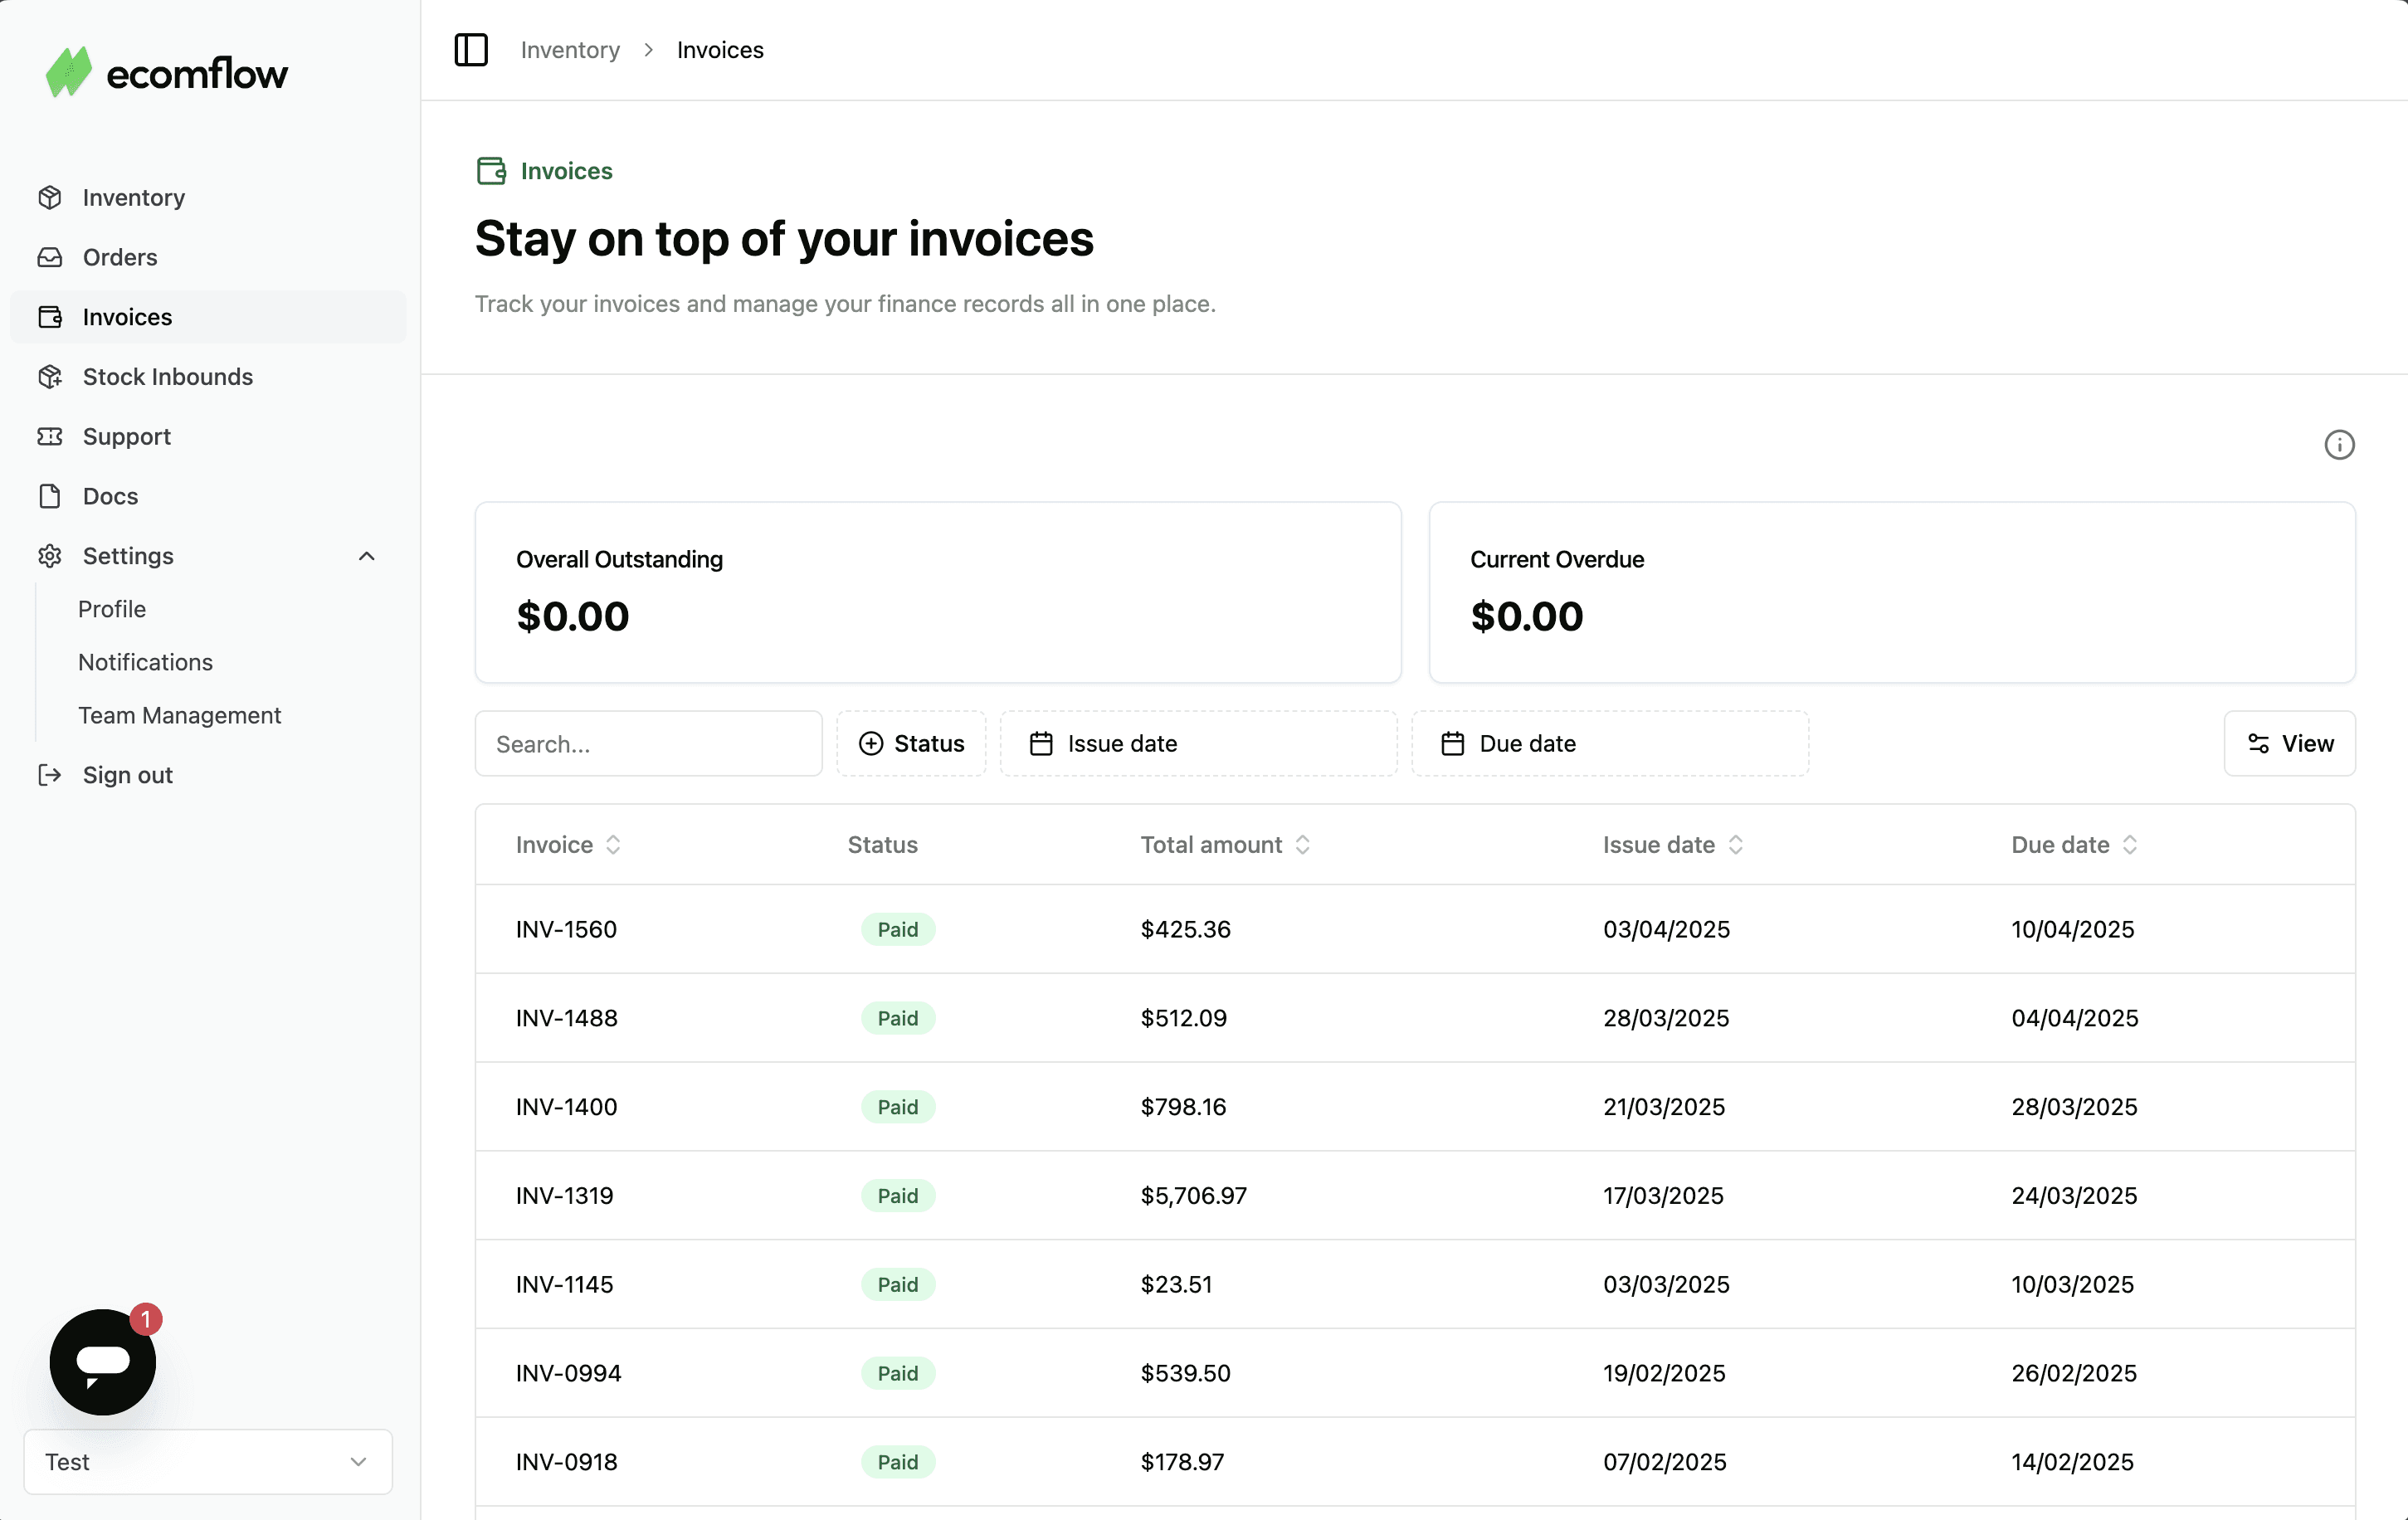Open Team Management settings page
The height and width of the screenshot is (1520, 2408).
tap(180, 715)
